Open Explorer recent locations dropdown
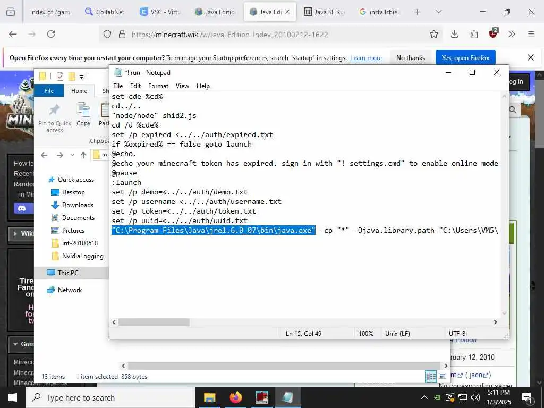The width and height of the screenshot is (544, 408). (72, 155)
